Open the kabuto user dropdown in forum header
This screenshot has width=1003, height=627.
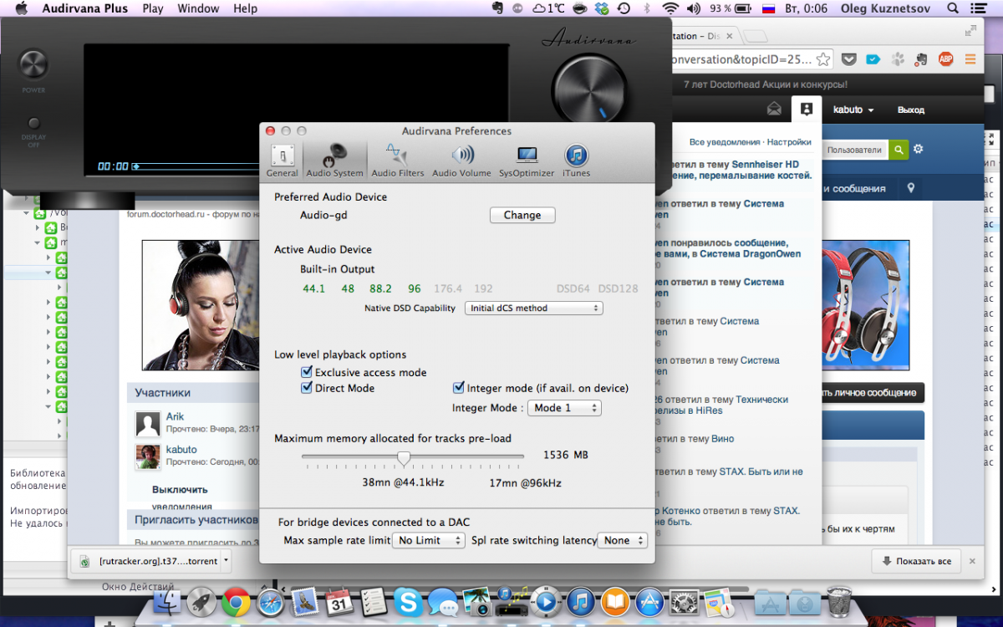[853, 110]
